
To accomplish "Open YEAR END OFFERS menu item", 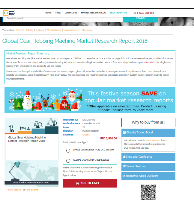I will [x=118, y=13].
